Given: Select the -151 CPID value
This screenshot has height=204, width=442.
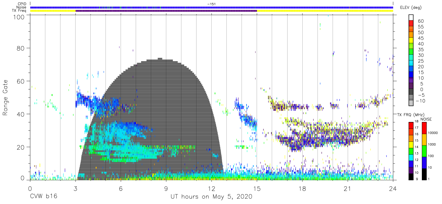Looking at the screenshot, I should (x=211, y=4).
